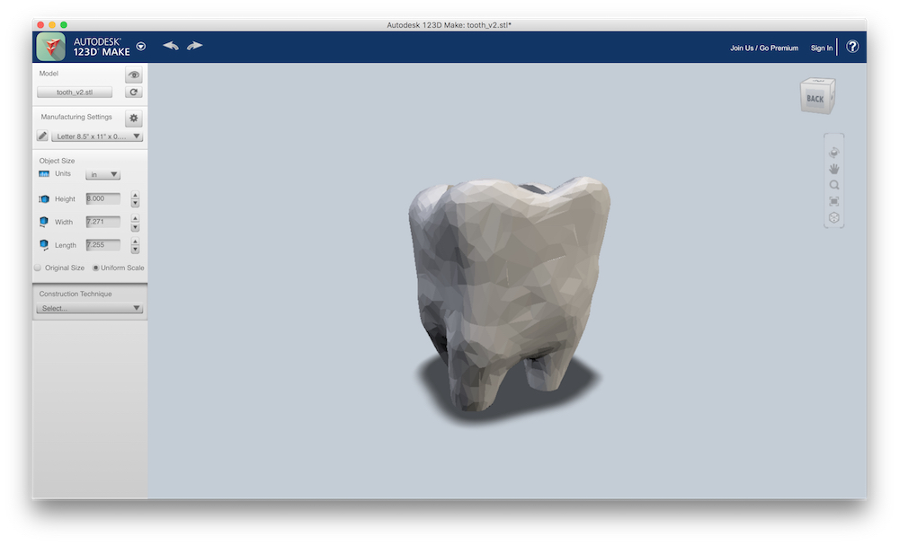Redo the last action
This screenshot has width=899, height=545.
tap(195, 46)
